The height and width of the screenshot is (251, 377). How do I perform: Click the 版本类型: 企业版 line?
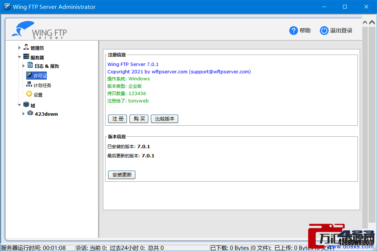click(x=125, y=86)
